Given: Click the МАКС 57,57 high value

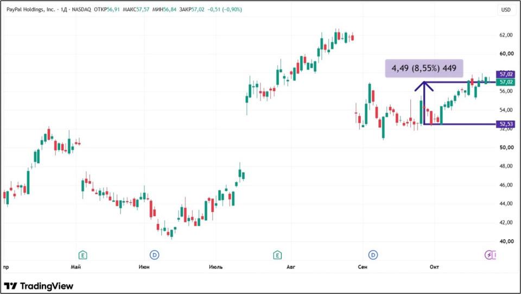Looking at the screenshot, I should tap(136, 10).
